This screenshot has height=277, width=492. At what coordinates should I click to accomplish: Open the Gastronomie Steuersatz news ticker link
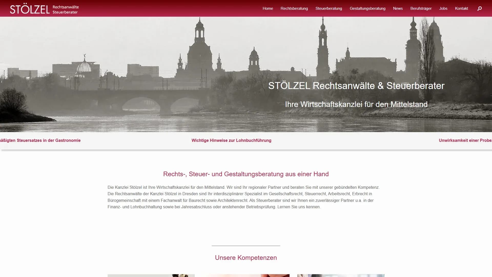click(40, 140)
